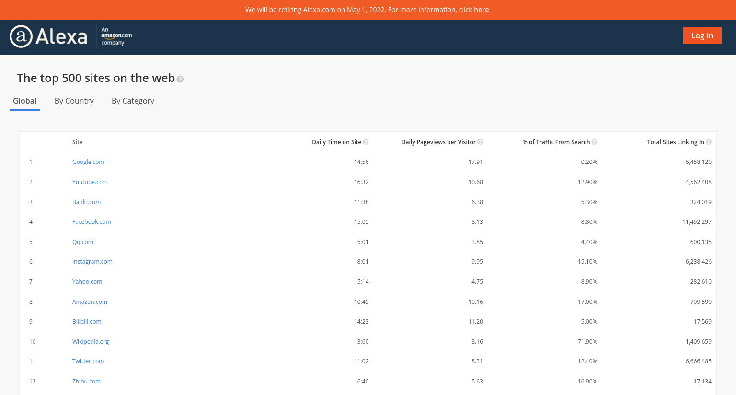Click Bilibili's pageviews value 11.20
Screen dimensions: 736x395
[476, 322]
